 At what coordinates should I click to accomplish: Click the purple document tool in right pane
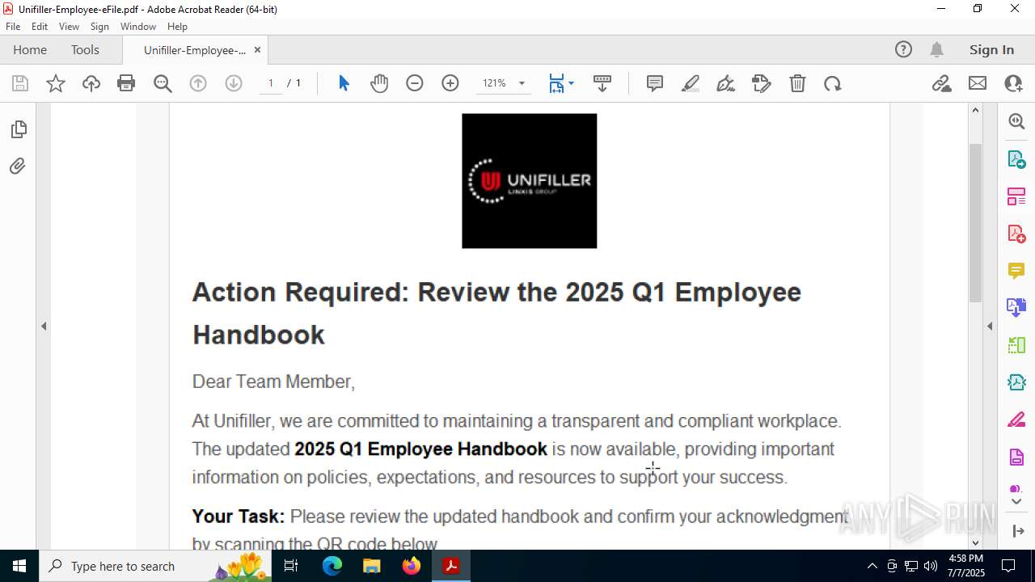(1016, 457)
